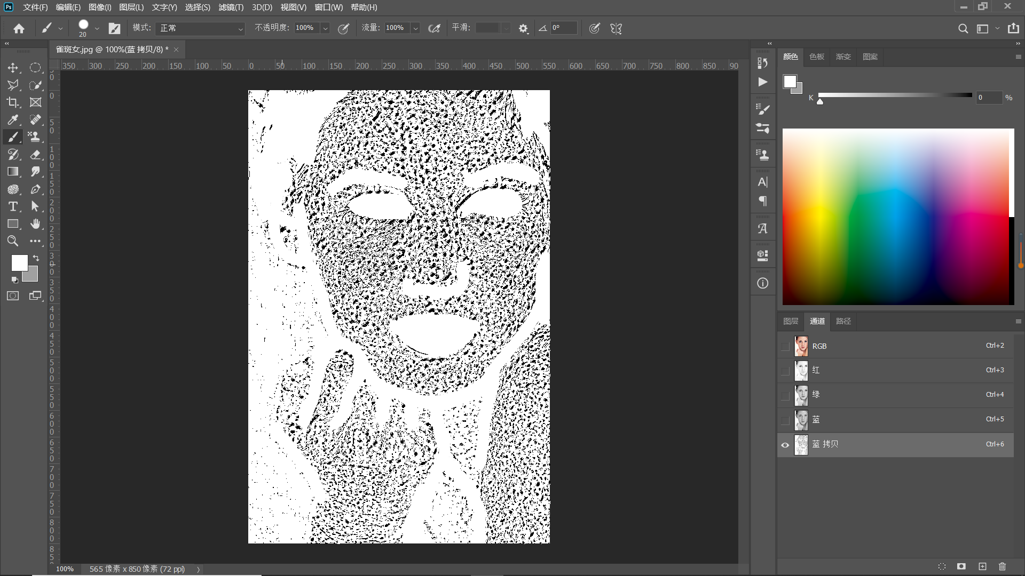The image size is (1025, 576).
Task: Open the 滤镜(T) menu
Action: point(231,7)
